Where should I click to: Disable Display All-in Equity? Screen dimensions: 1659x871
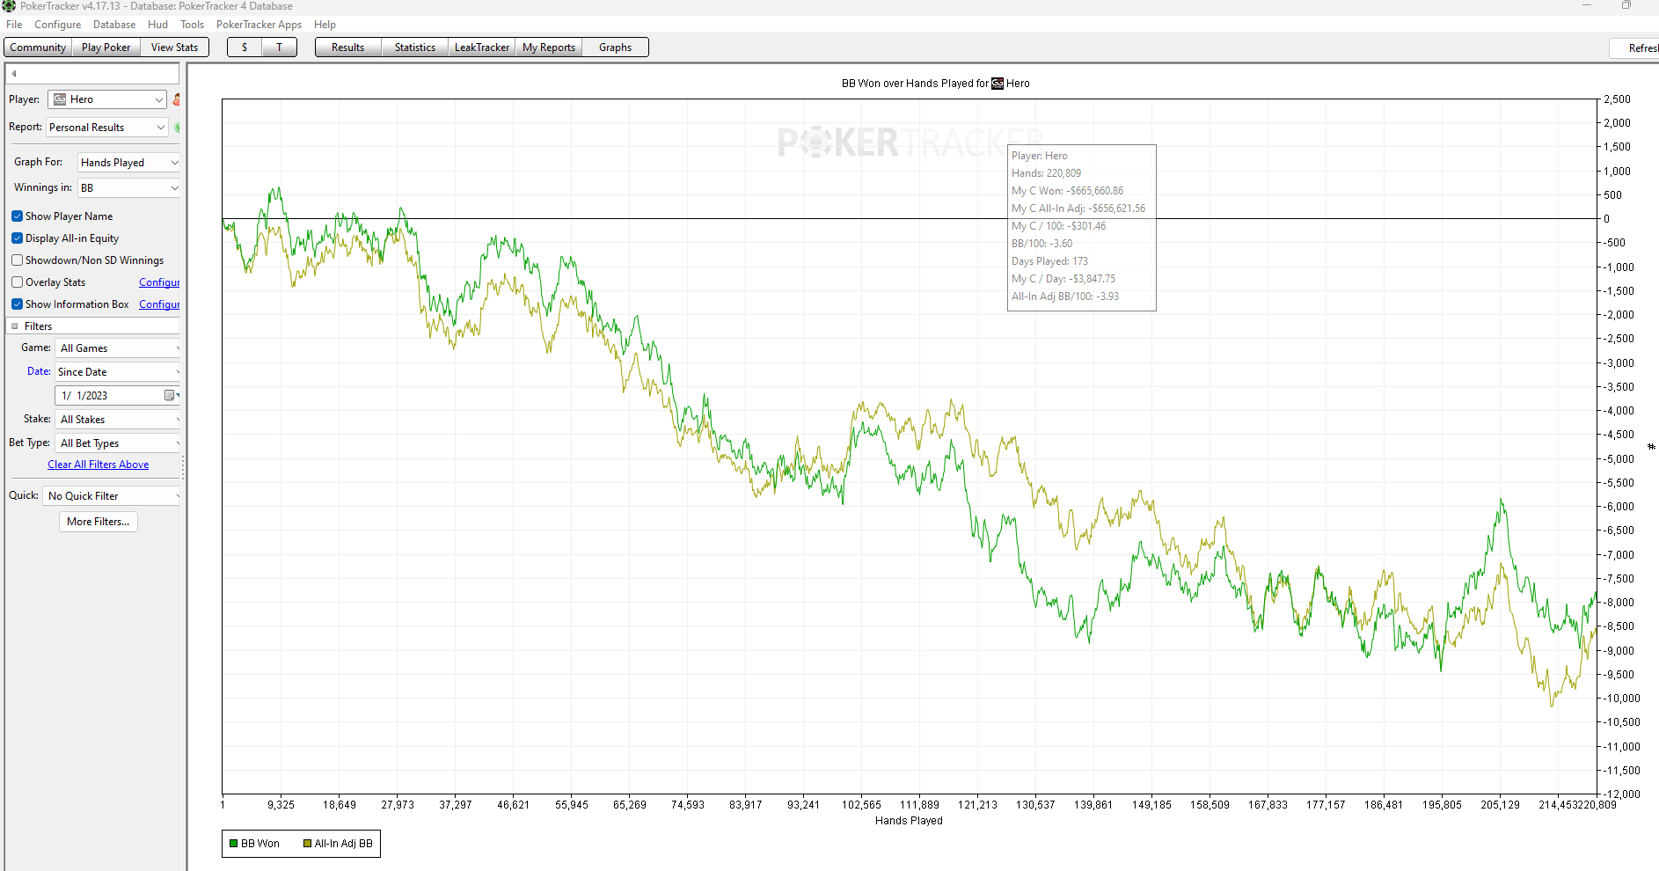click(x=17, y=238)
